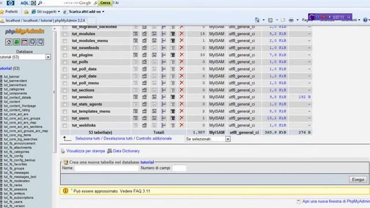Expand 'Scarica altri add-on' dropdown
This screenshot has width=370, height=208.
point(103,12)
